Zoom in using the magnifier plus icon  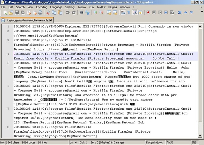(x=95, y=13)
